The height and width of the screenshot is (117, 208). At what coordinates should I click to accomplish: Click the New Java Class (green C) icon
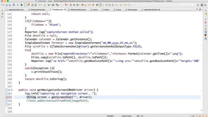click(77, 5)
